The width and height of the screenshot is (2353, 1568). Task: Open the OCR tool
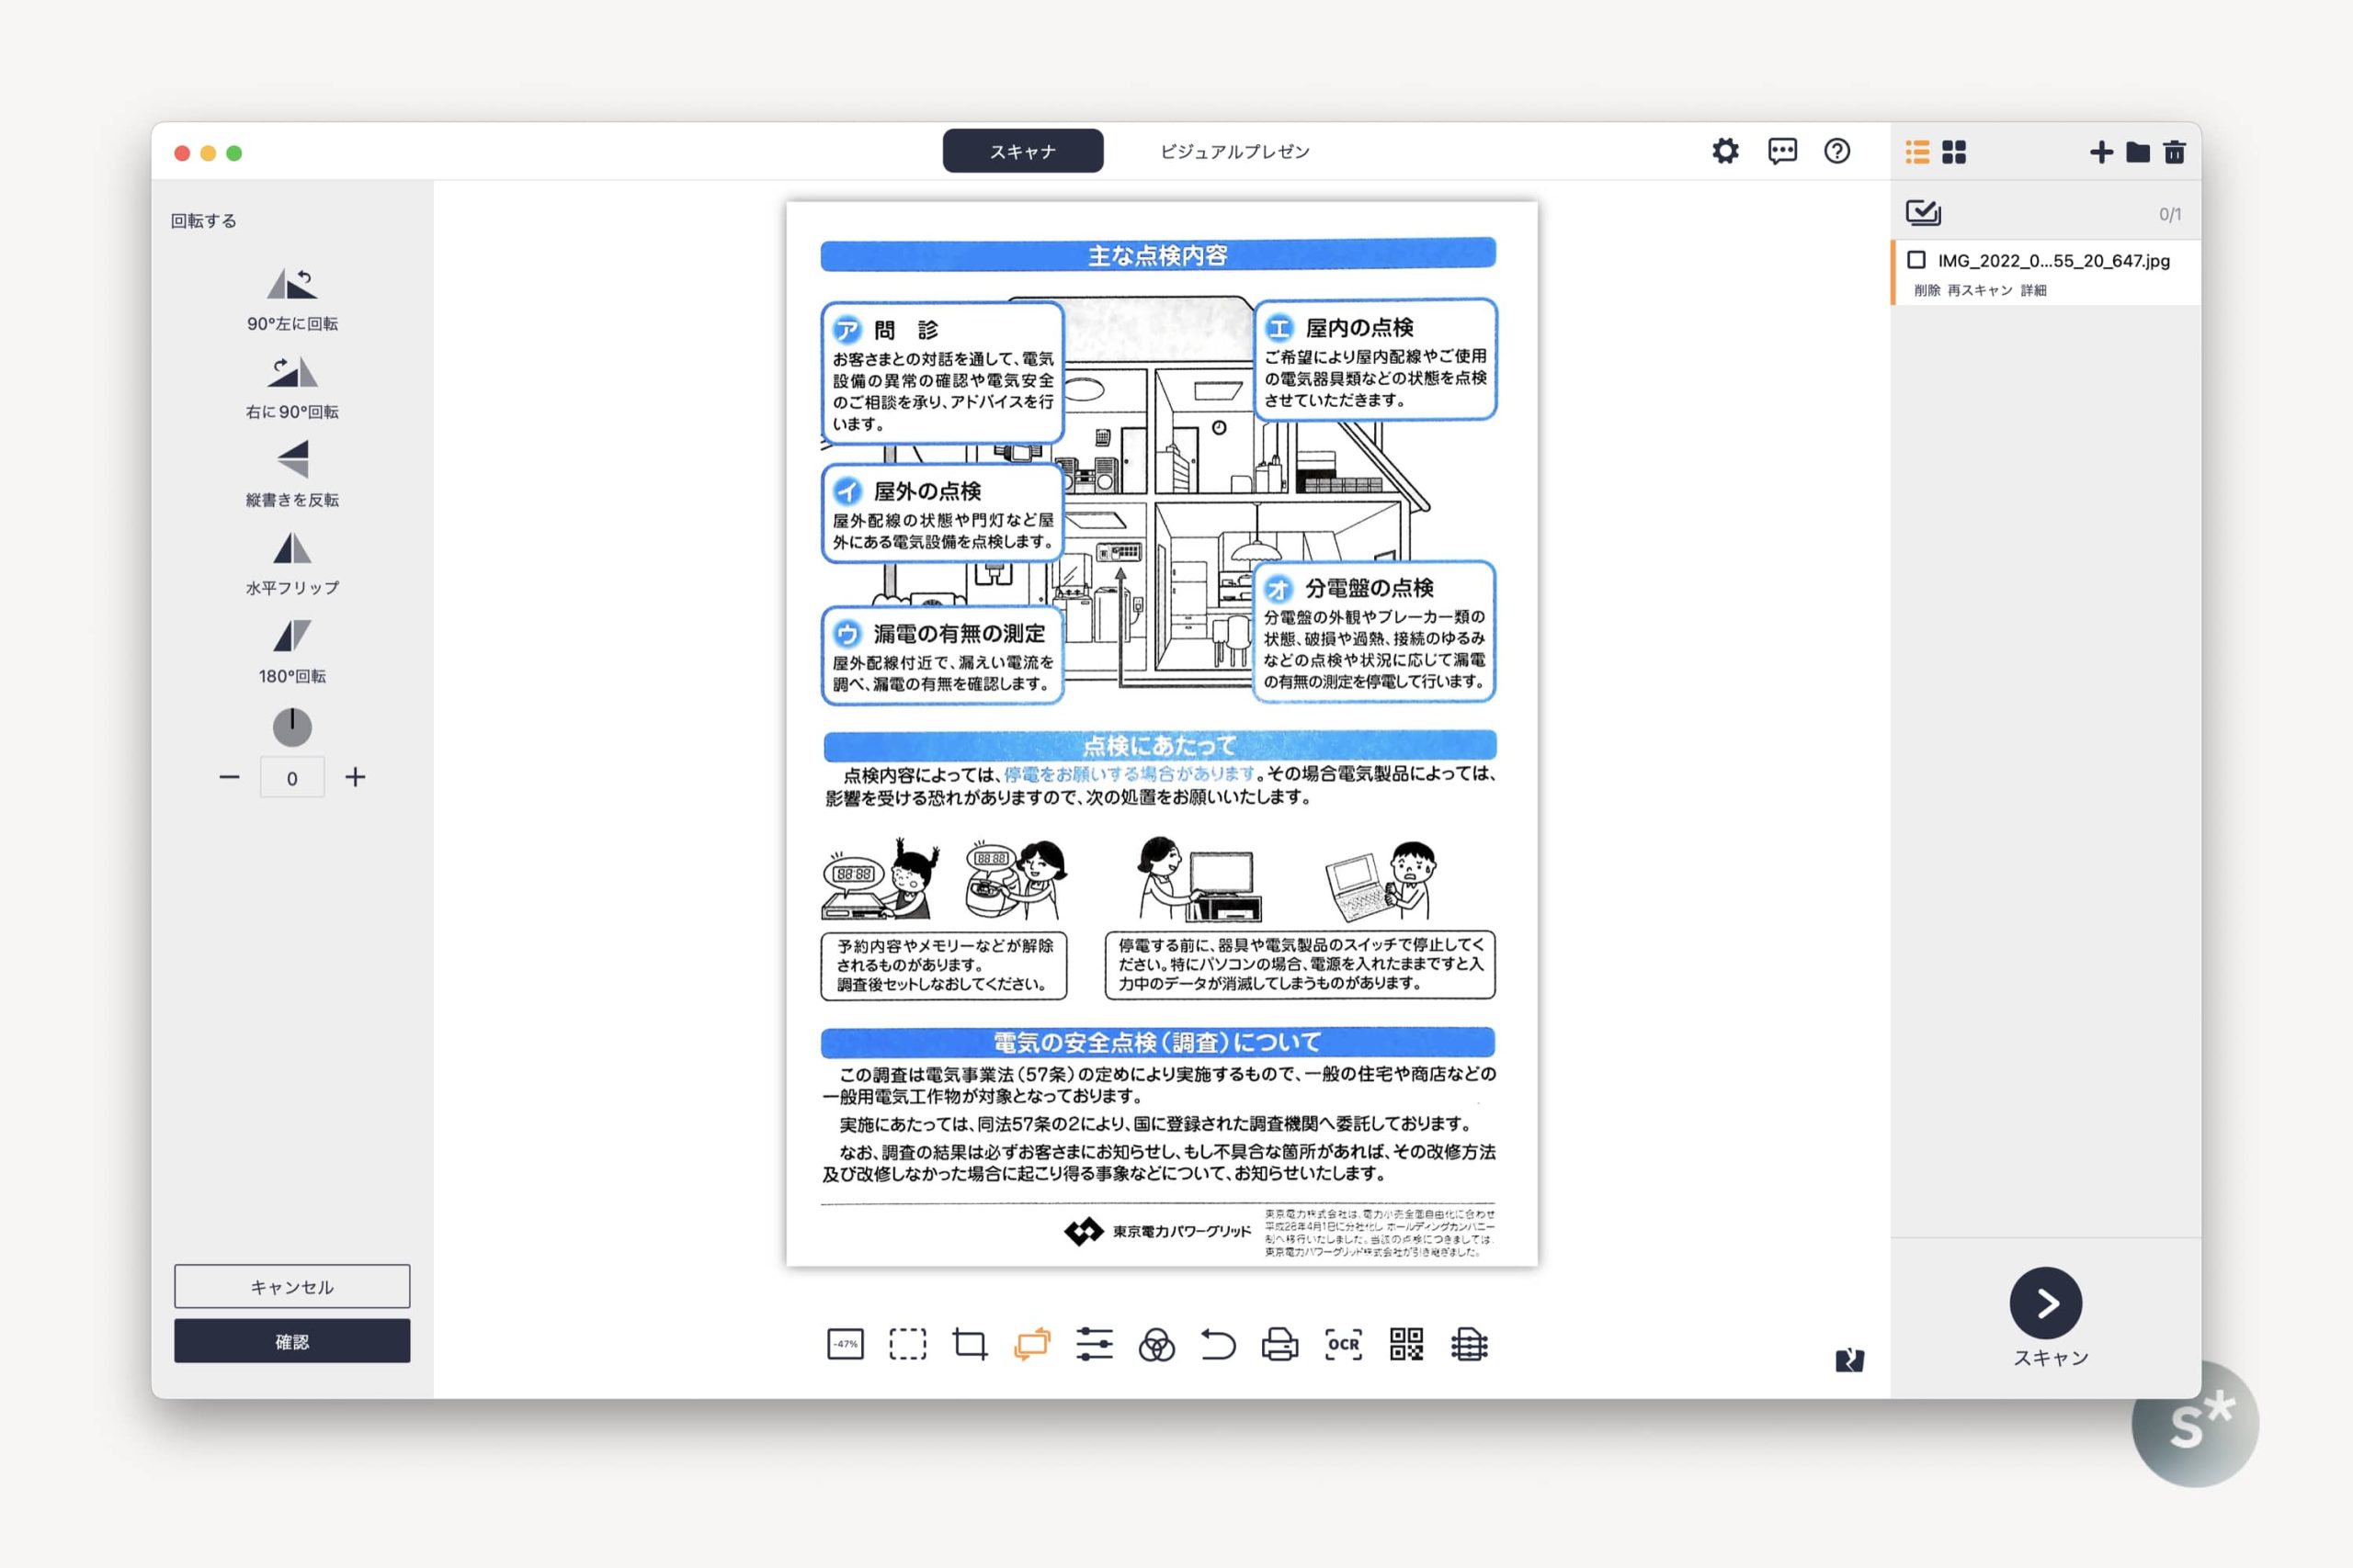point(1343,1344)
